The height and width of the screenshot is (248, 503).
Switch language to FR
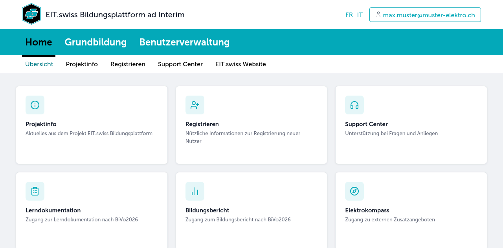pos(349,15)
